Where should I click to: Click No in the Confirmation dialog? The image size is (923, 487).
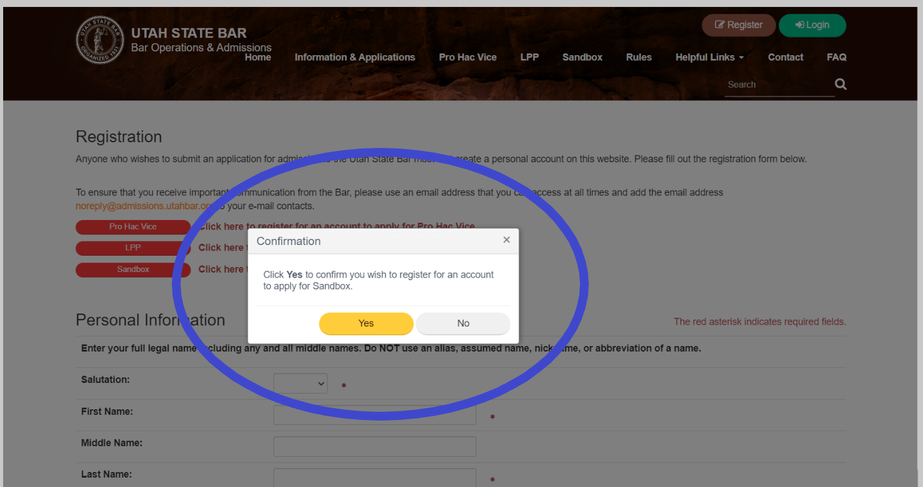(463, 323)
